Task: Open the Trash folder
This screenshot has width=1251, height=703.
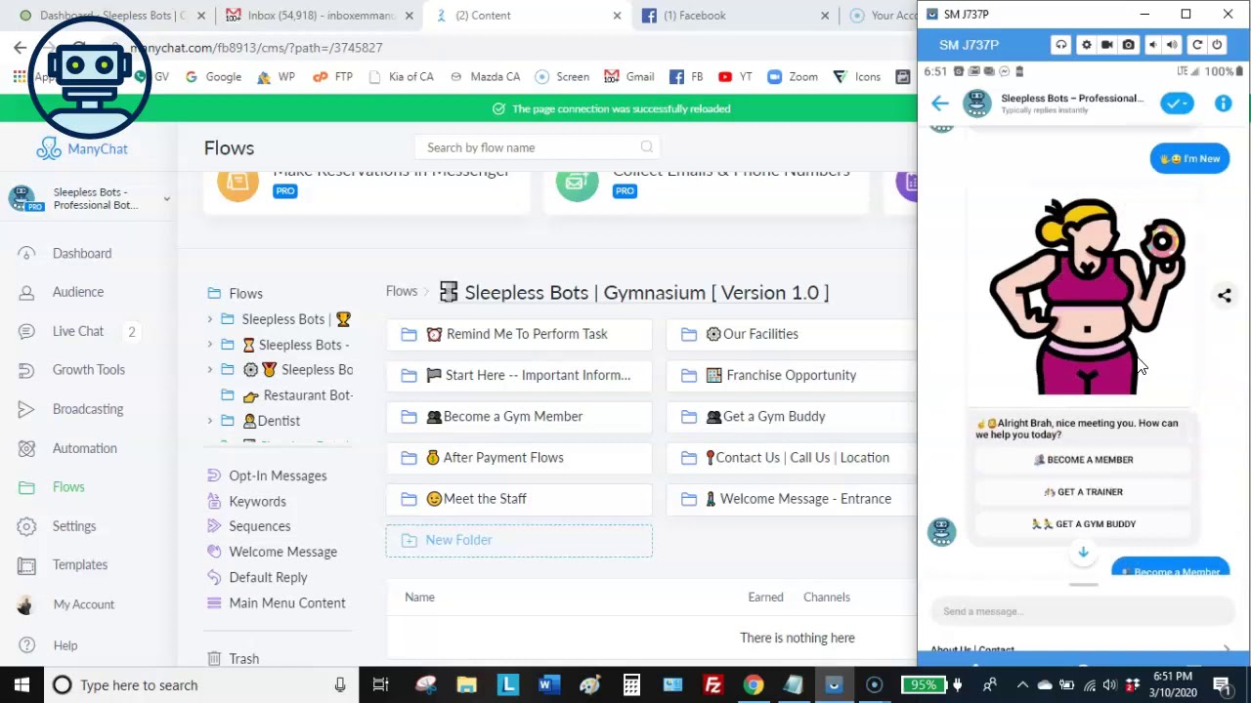Action: click(x=243, y=659)
